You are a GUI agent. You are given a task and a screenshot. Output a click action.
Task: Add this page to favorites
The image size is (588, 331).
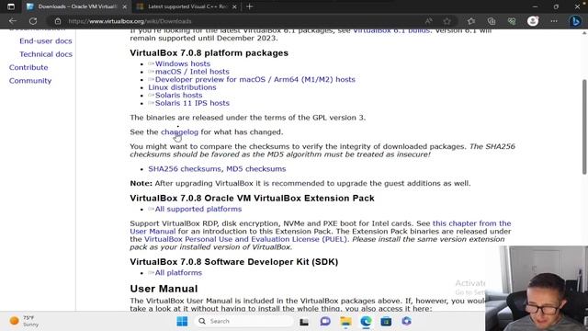coord(447,21)
